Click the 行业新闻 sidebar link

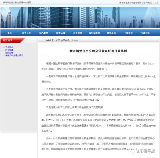9,50
